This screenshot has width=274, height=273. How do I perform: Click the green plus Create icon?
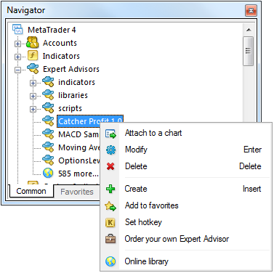tap(110, 189)
